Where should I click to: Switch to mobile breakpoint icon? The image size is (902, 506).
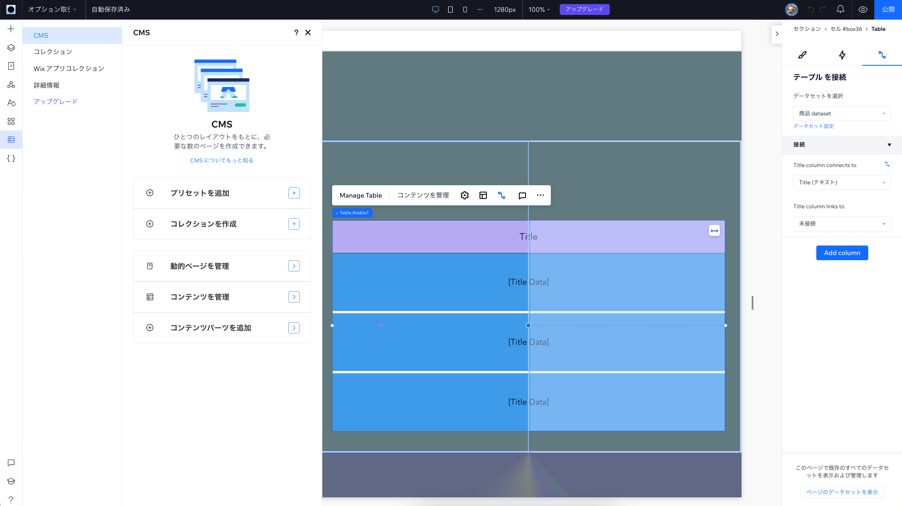point(465,10)
